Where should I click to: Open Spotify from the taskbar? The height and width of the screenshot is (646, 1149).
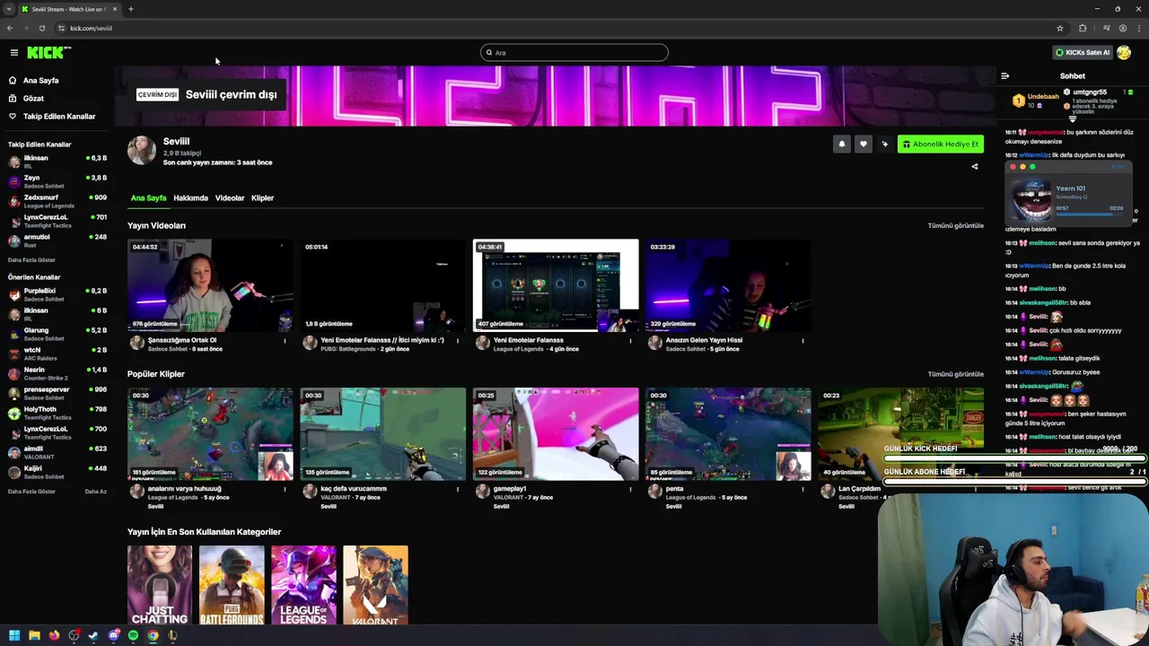coord(133,636)
